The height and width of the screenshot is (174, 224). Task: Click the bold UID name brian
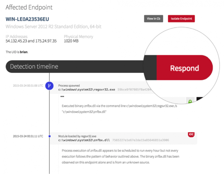(x=24, y=52)
